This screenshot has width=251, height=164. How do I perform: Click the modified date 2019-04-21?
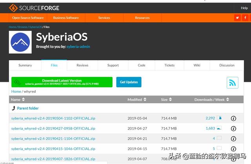click(x=137, y=139)
